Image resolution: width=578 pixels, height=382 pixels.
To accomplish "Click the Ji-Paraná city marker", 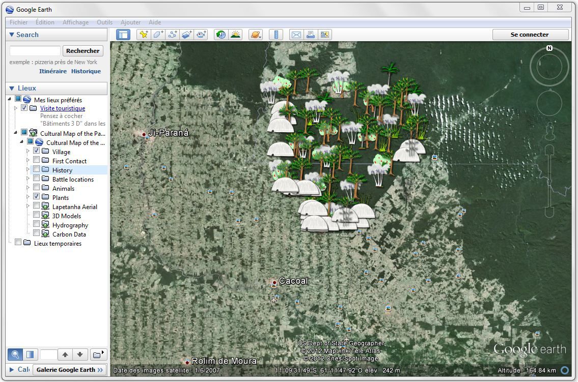I will (144, 134).
